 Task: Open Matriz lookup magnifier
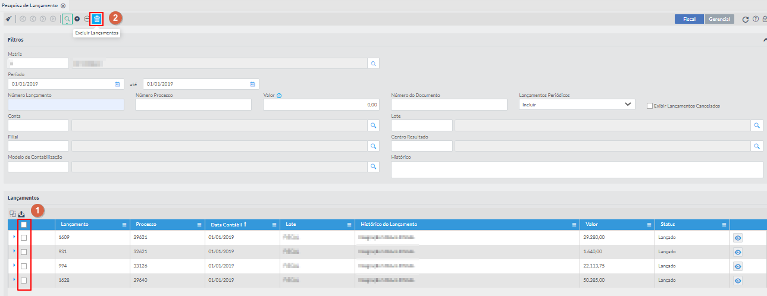pyautogui.click(x=374, y=63)
